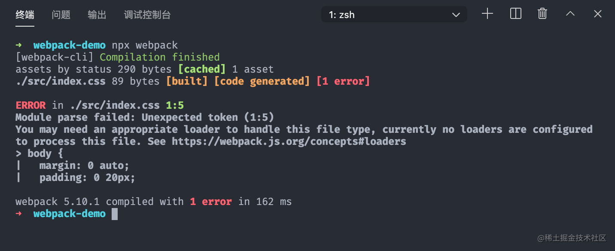Click the 'npx webpack' command text

(x=145, y=45)
